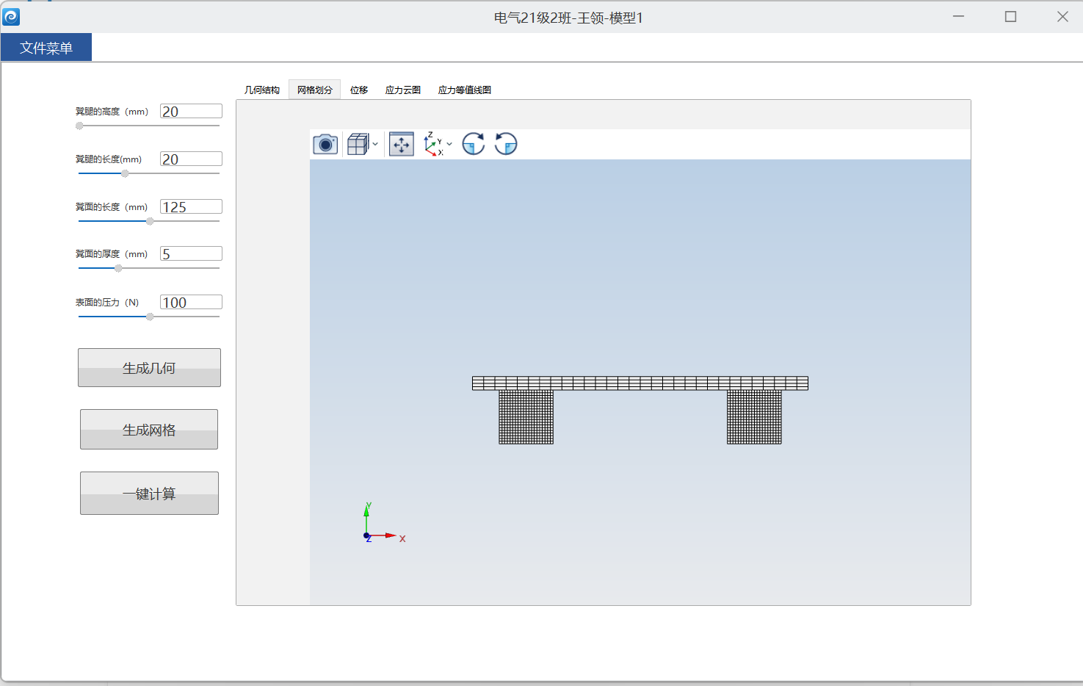Focus the 表面的压力 field showing 100

tap(191, 302)
